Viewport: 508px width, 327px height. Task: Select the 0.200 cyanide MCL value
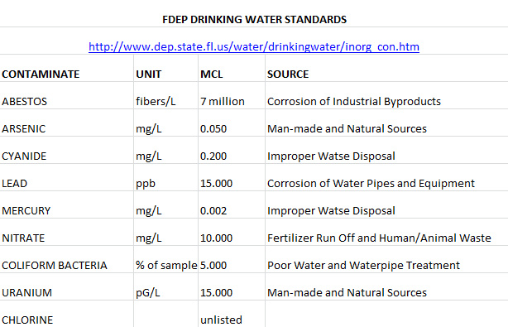point(213,156)
